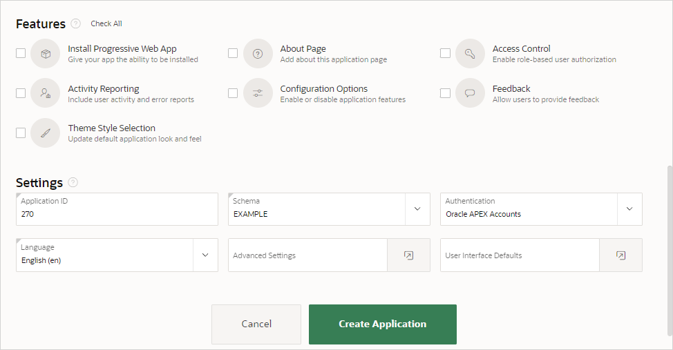Screen dimensions: 673x350
Task: Click the Cancel button
Action: [x=256, y=324]
